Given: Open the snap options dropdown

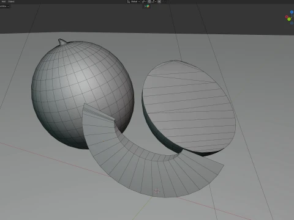Looking at the screenshot, I should coord(154,1).
